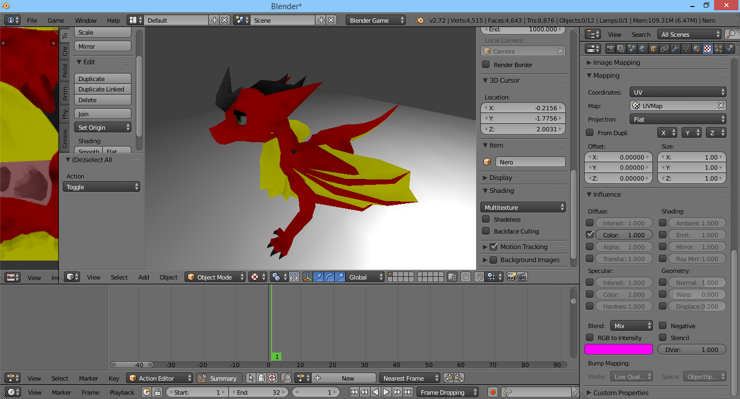Image resolution: width=740 pixels, height=399 pixels.
Task: Enable the Background Images checkbox
Action: [493, 260]
